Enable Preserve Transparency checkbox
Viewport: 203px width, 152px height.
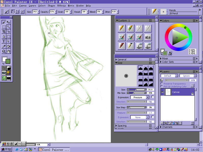(x=162, y=84)
